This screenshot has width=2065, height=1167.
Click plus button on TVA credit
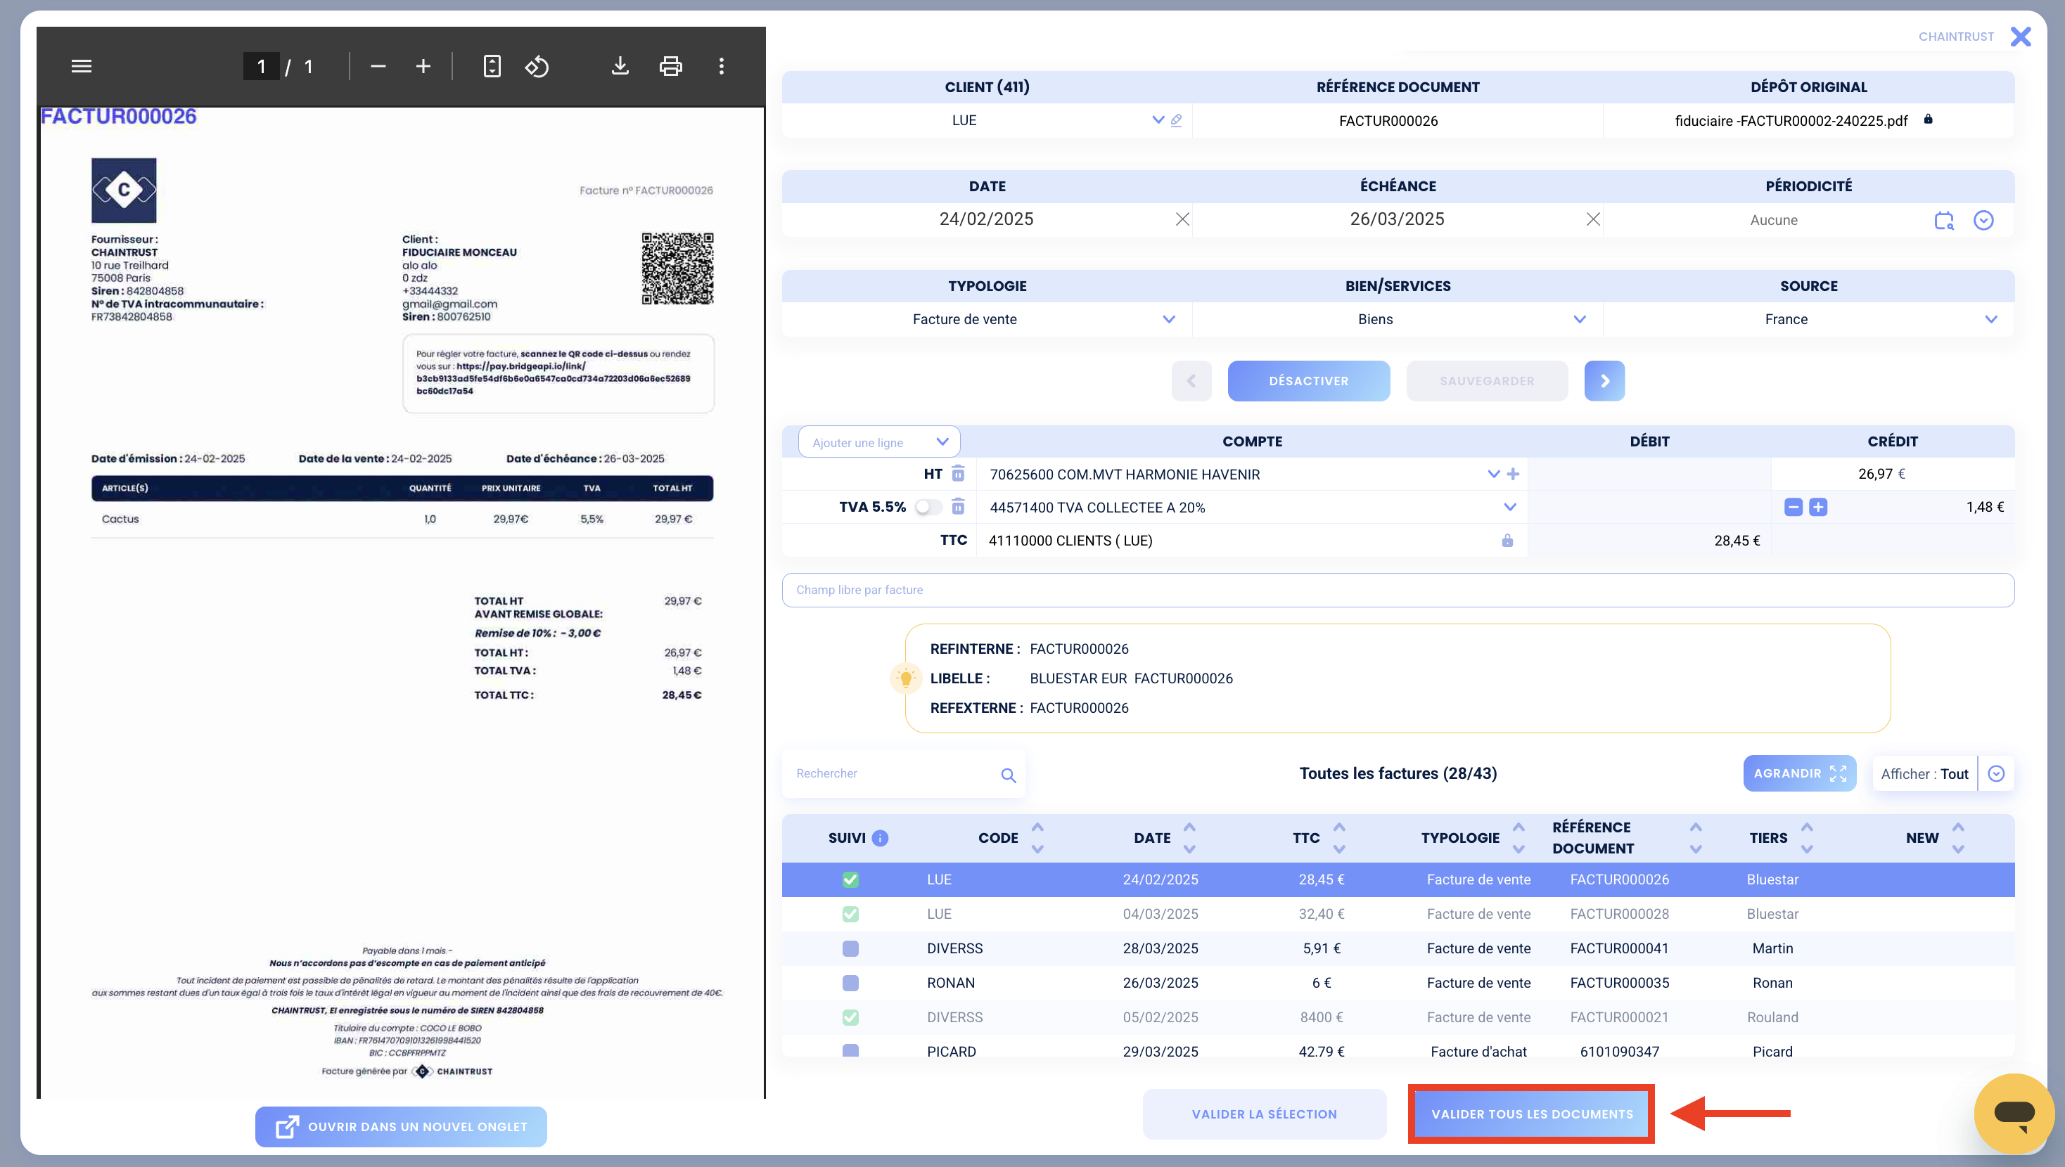pos(1818,507)
